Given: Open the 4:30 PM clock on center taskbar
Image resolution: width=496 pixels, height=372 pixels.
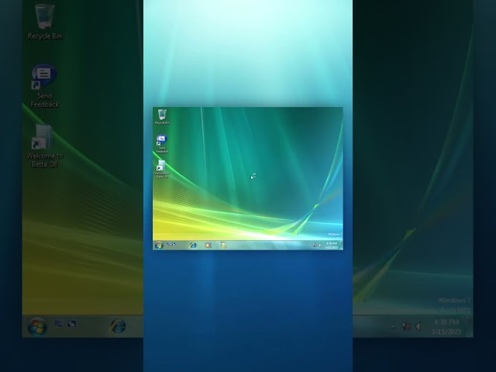Looking at the screenshot, I should (332, 246).
